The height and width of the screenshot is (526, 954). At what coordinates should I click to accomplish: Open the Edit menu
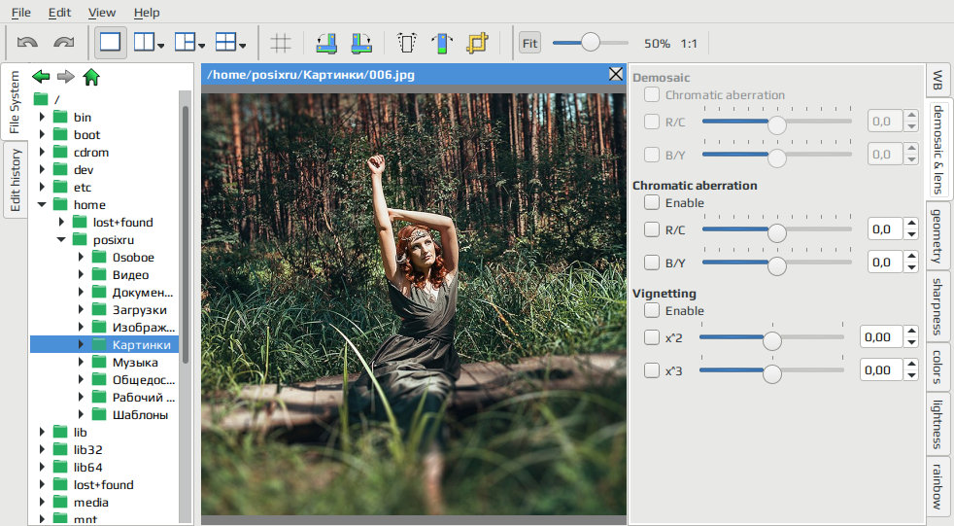point(59,13)
